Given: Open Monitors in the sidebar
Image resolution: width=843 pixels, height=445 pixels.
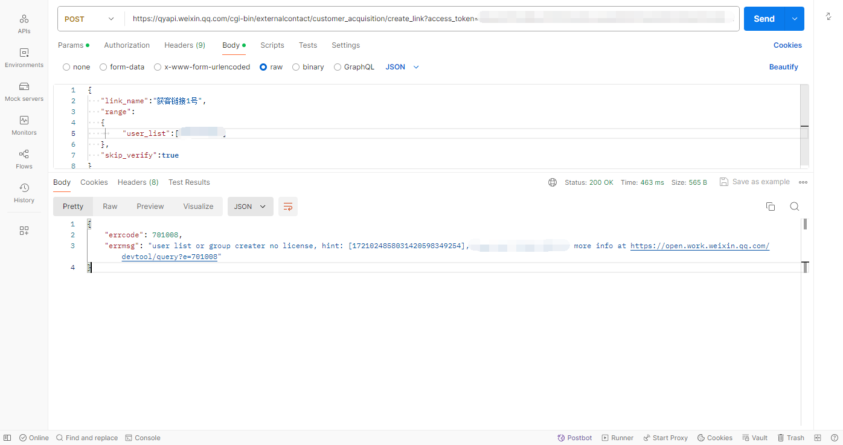Looking at the screenshot, I should (x=24, y=125).
